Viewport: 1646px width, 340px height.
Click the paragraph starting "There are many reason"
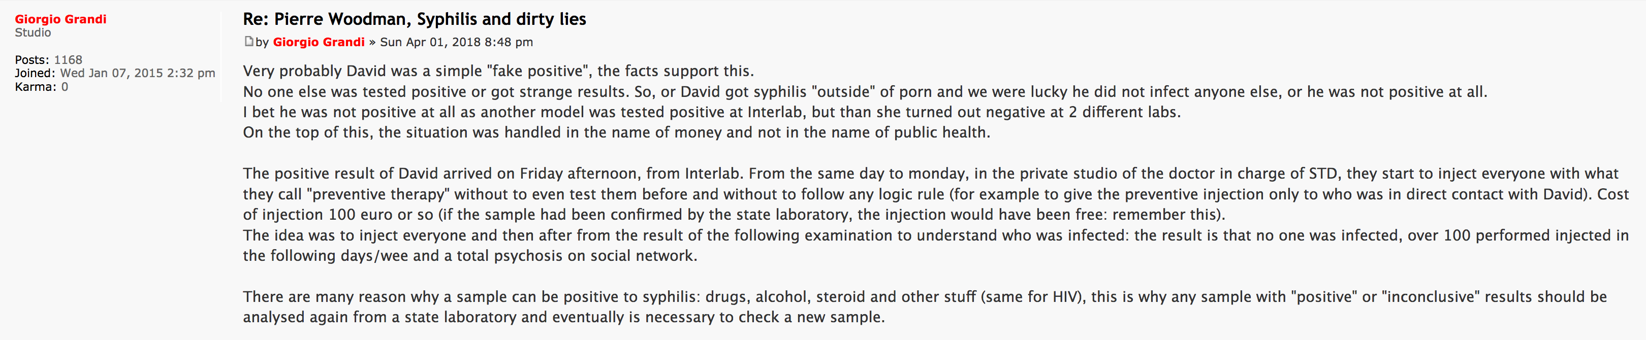924,307
